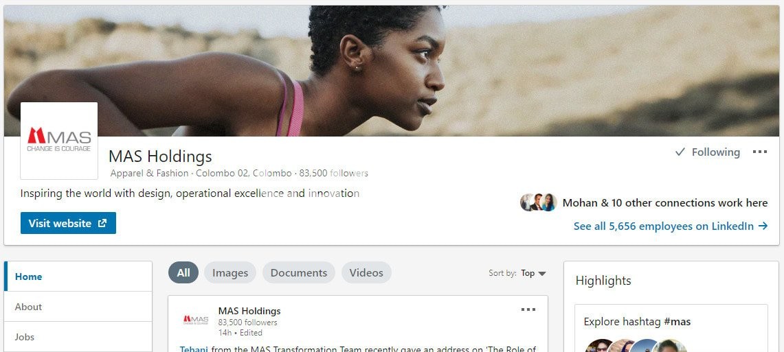The width and height of the screenshot is (784, 352).
Task: Click the small MAS logo in post
Action: (x=195, y=320)
